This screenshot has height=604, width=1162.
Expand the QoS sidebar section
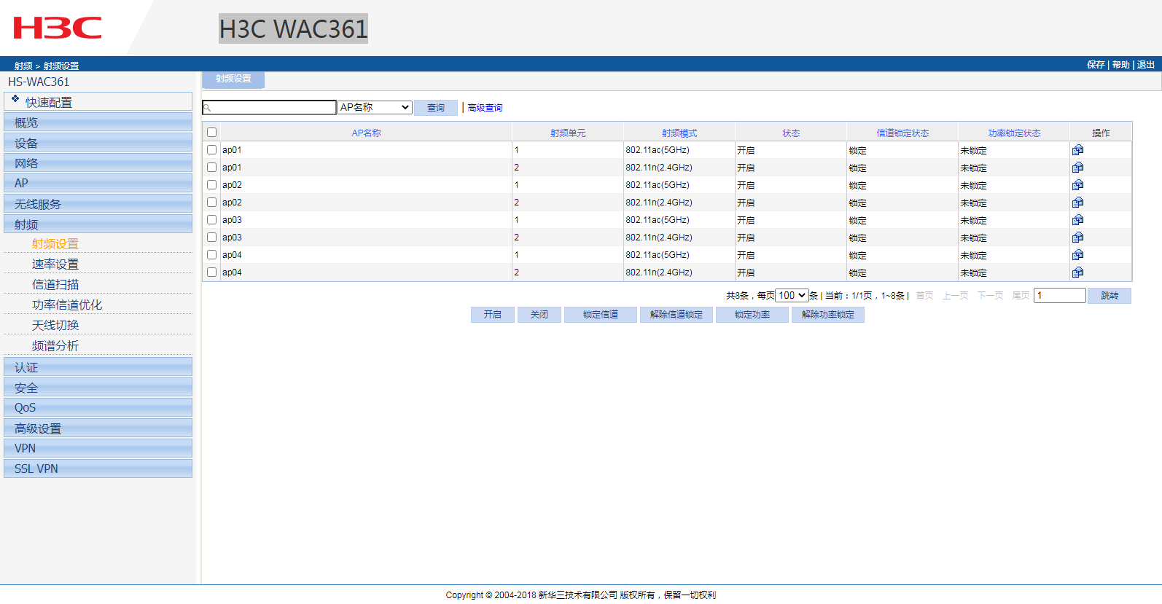[x=98, y=408]
